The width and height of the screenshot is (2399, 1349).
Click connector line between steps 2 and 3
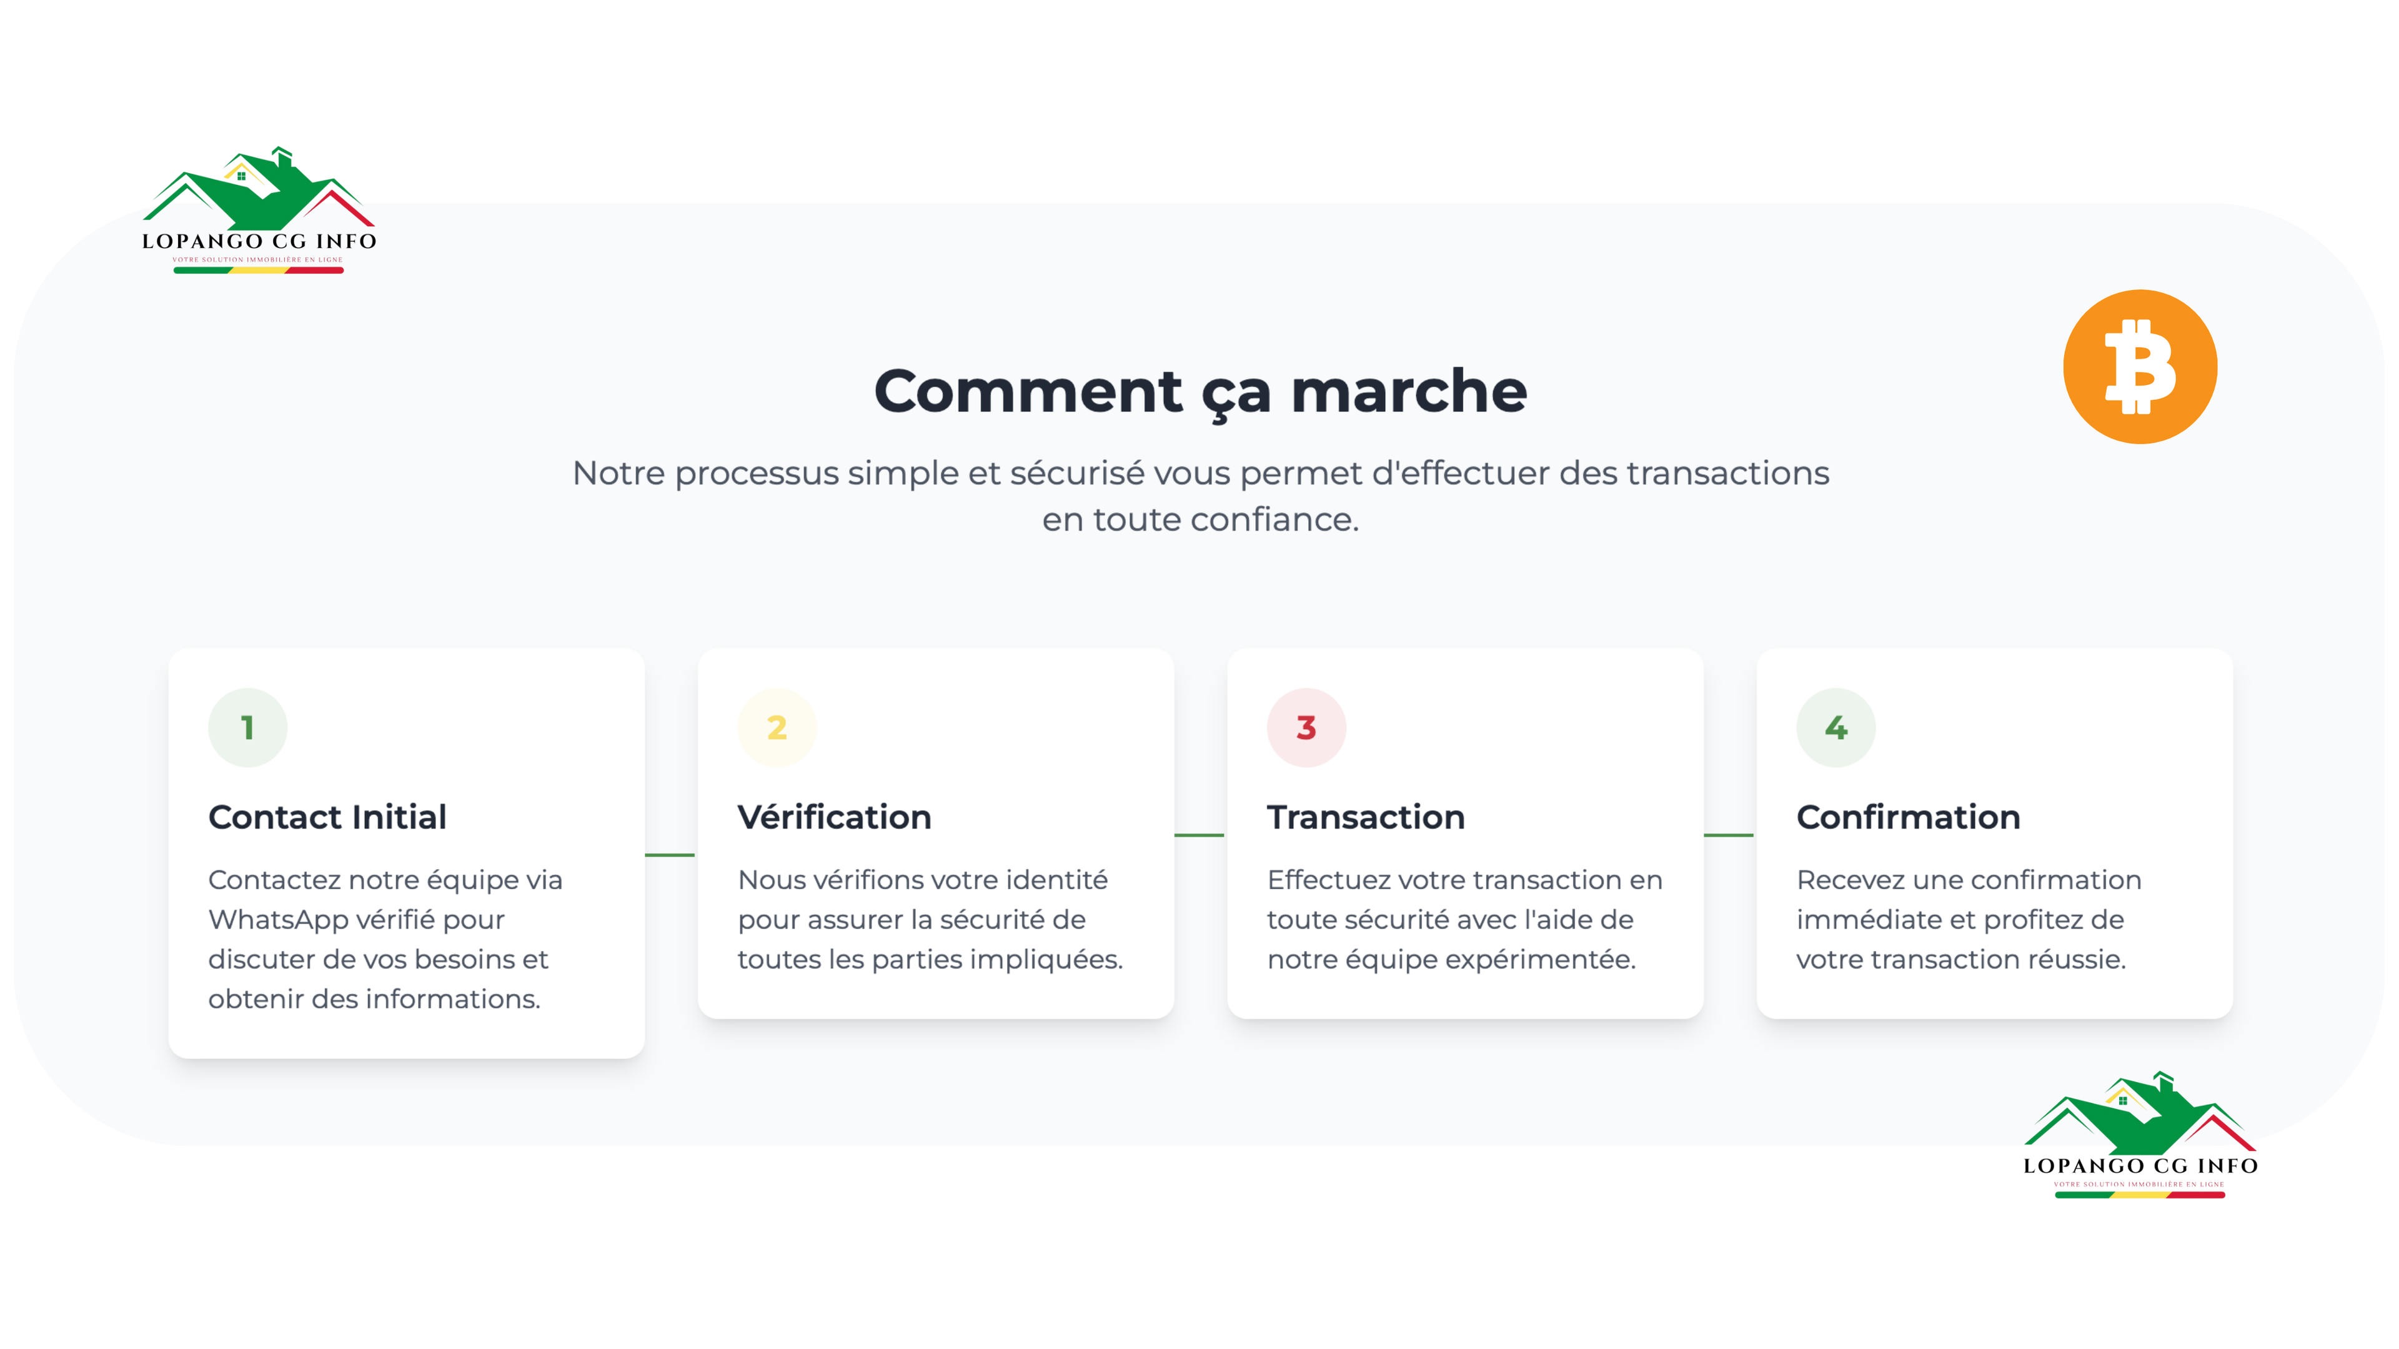(x=1199, y=835)
